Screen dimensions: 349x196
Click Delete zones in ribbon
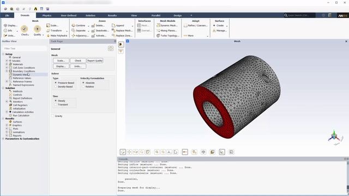pyautogui.click(x=98, y=26)
